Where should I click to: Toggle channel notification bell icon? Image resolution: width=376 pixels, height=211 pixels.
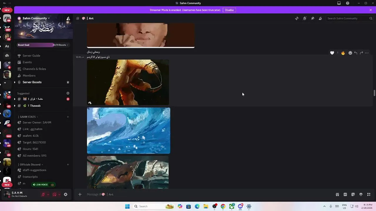click(305, 18)
